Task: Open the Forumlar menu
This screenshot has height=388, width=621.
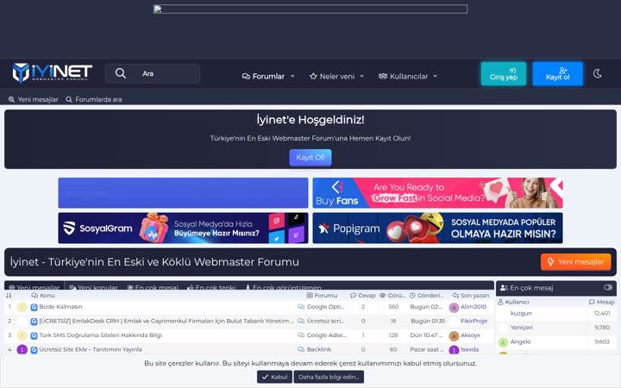Action: click(x=263, y=76)
